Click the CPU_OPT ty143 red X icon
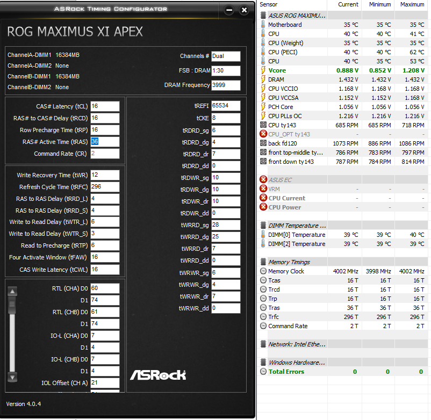This screenshot has height=420, width=431. click(263, 134)
